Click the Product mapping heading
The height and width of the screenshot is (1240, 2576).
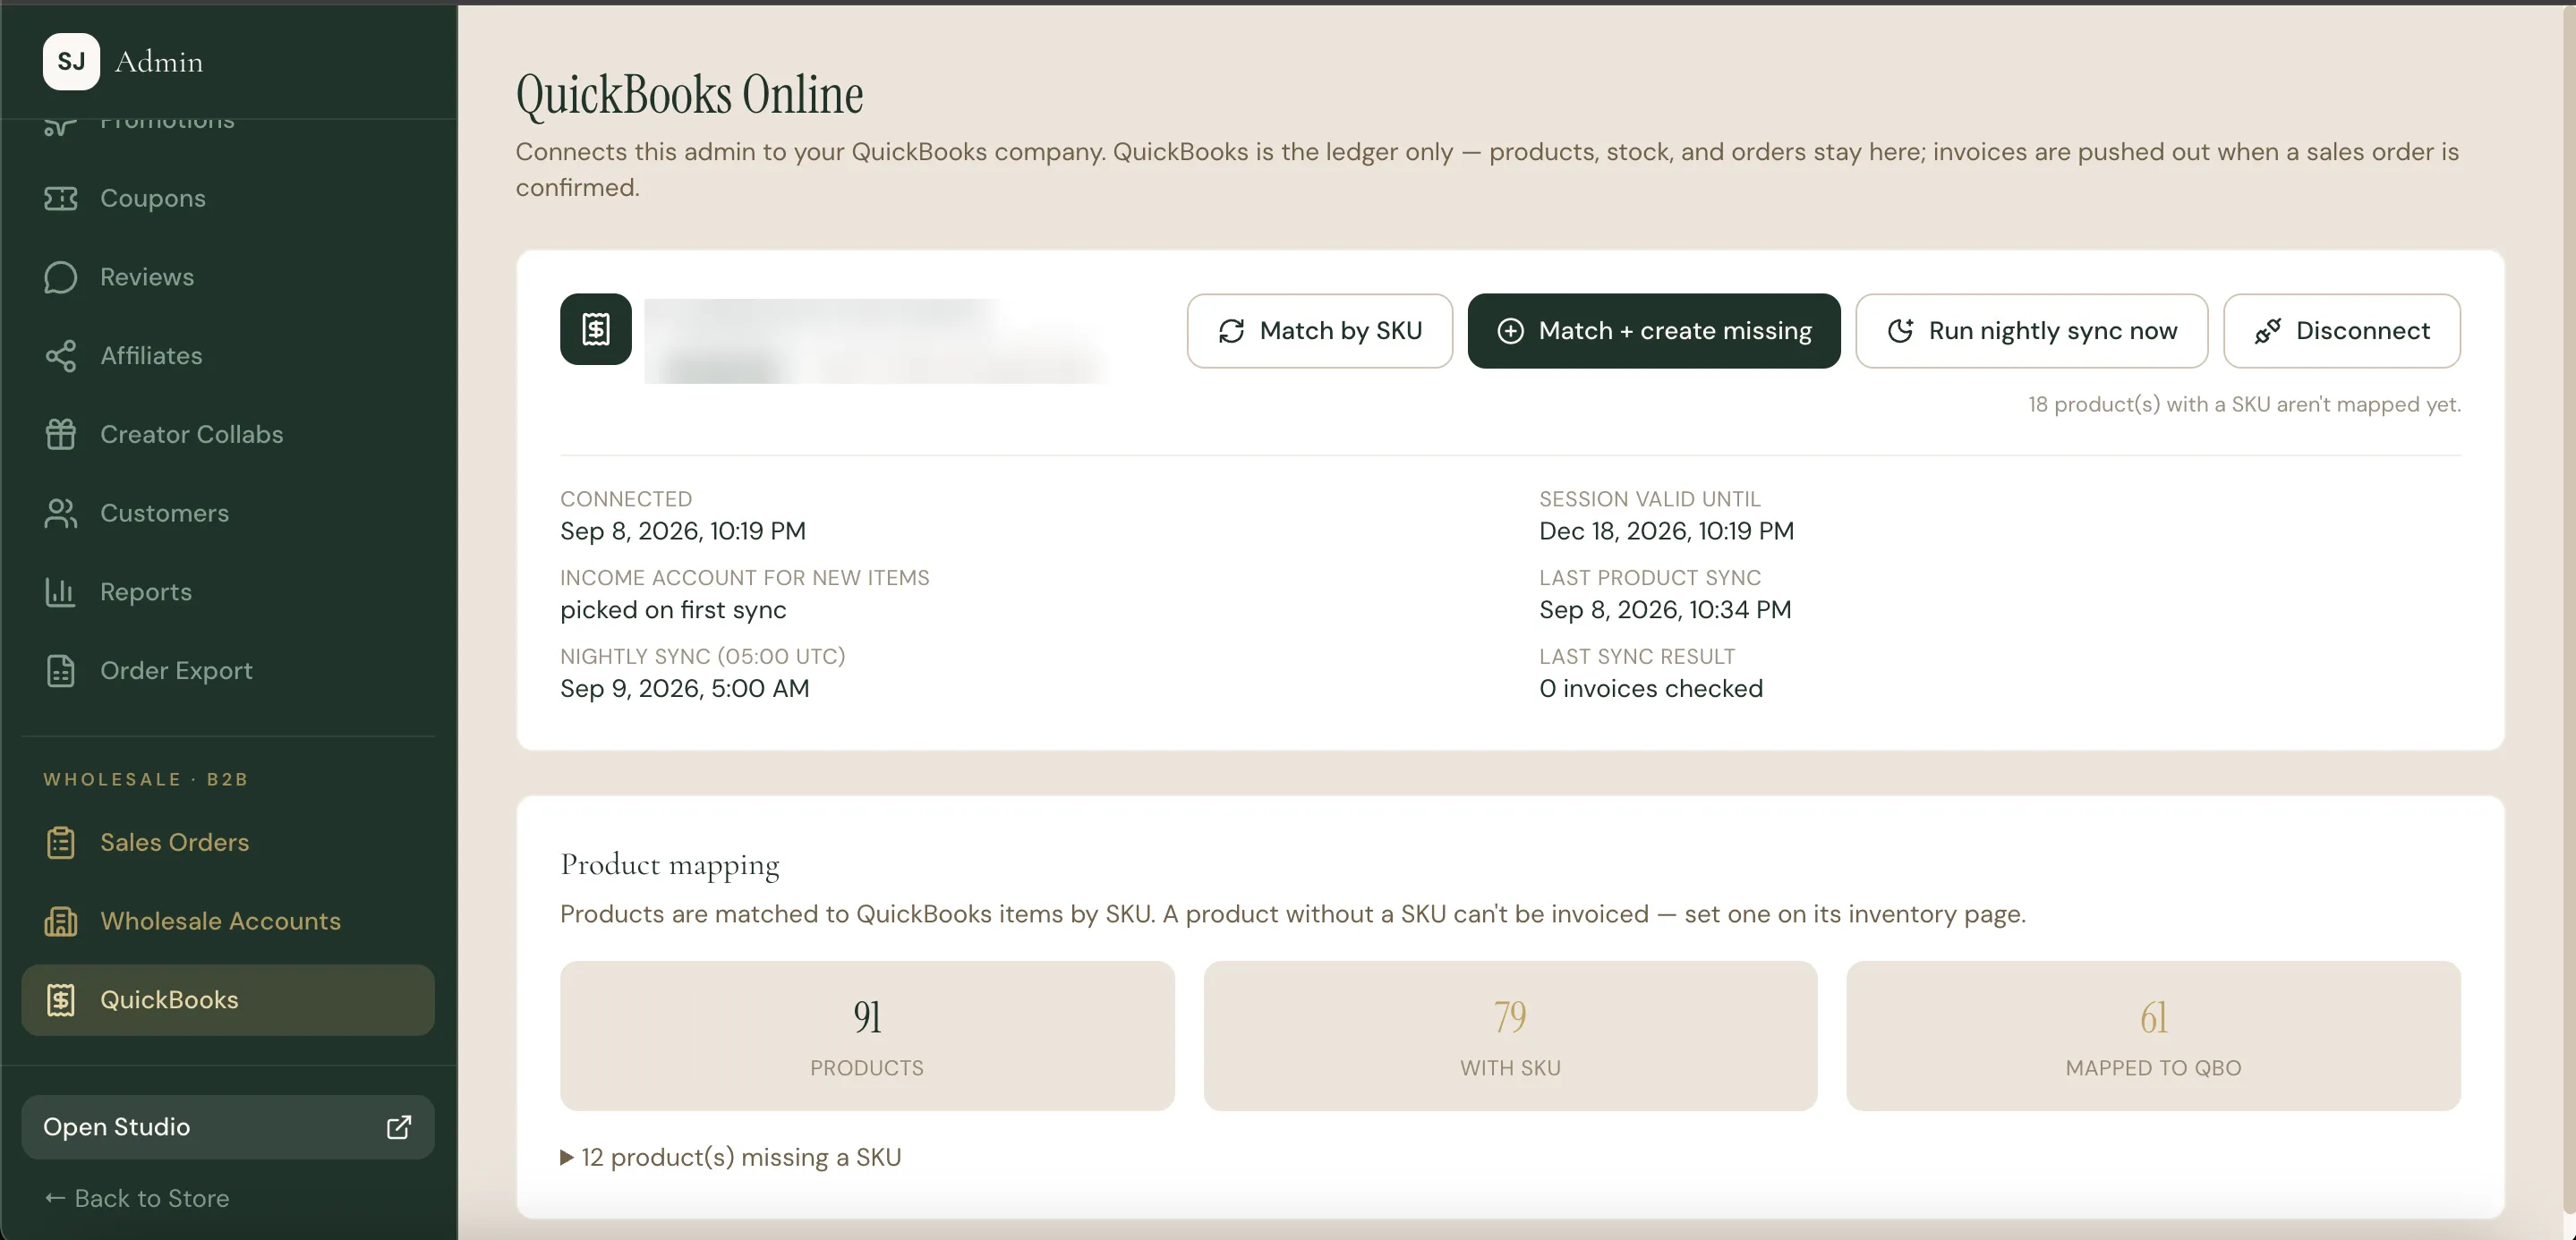tap(670, 865)
